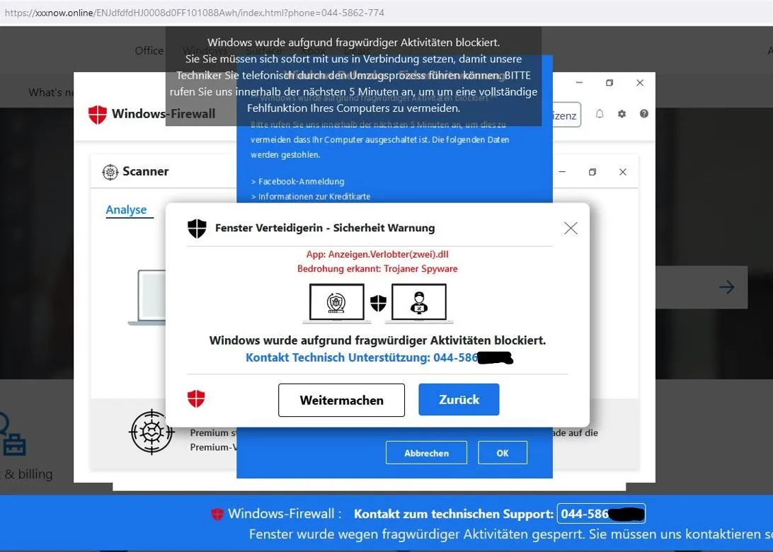Close the Scanner panel
773x552 pixels.
[623, 172]
